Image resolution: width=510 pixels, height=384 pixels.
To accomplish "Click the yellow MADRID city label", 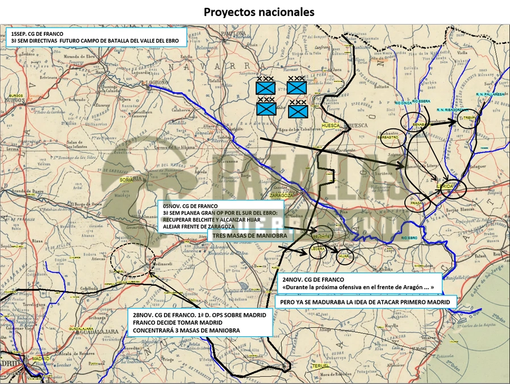I will (x=41, y=358).
